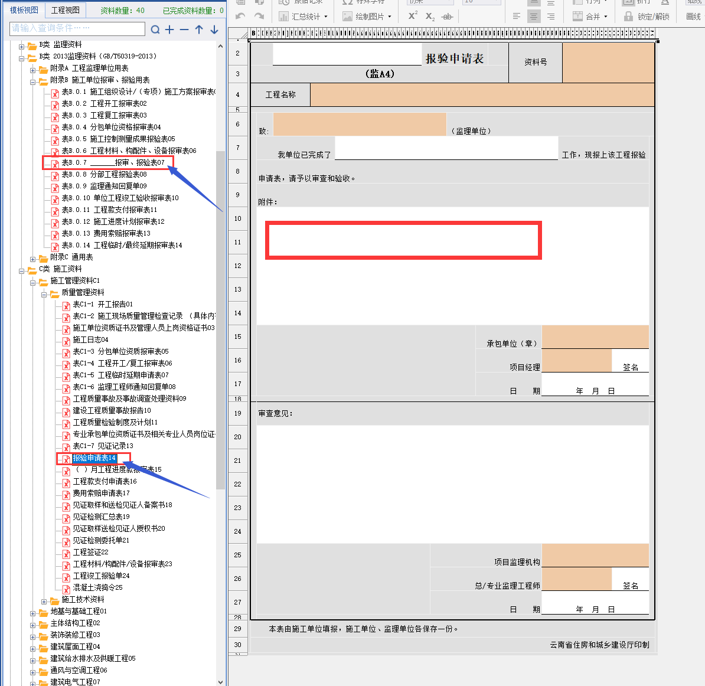Click file icon of 工程签证22
Viewport: 705px width, 686px height.
click(x=66, y=554)
